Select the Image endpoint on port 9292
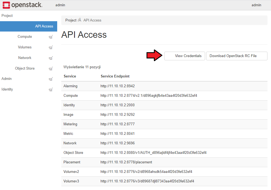Image resolution: width=271 pixels, height=190 pixels. click(118, 114)
